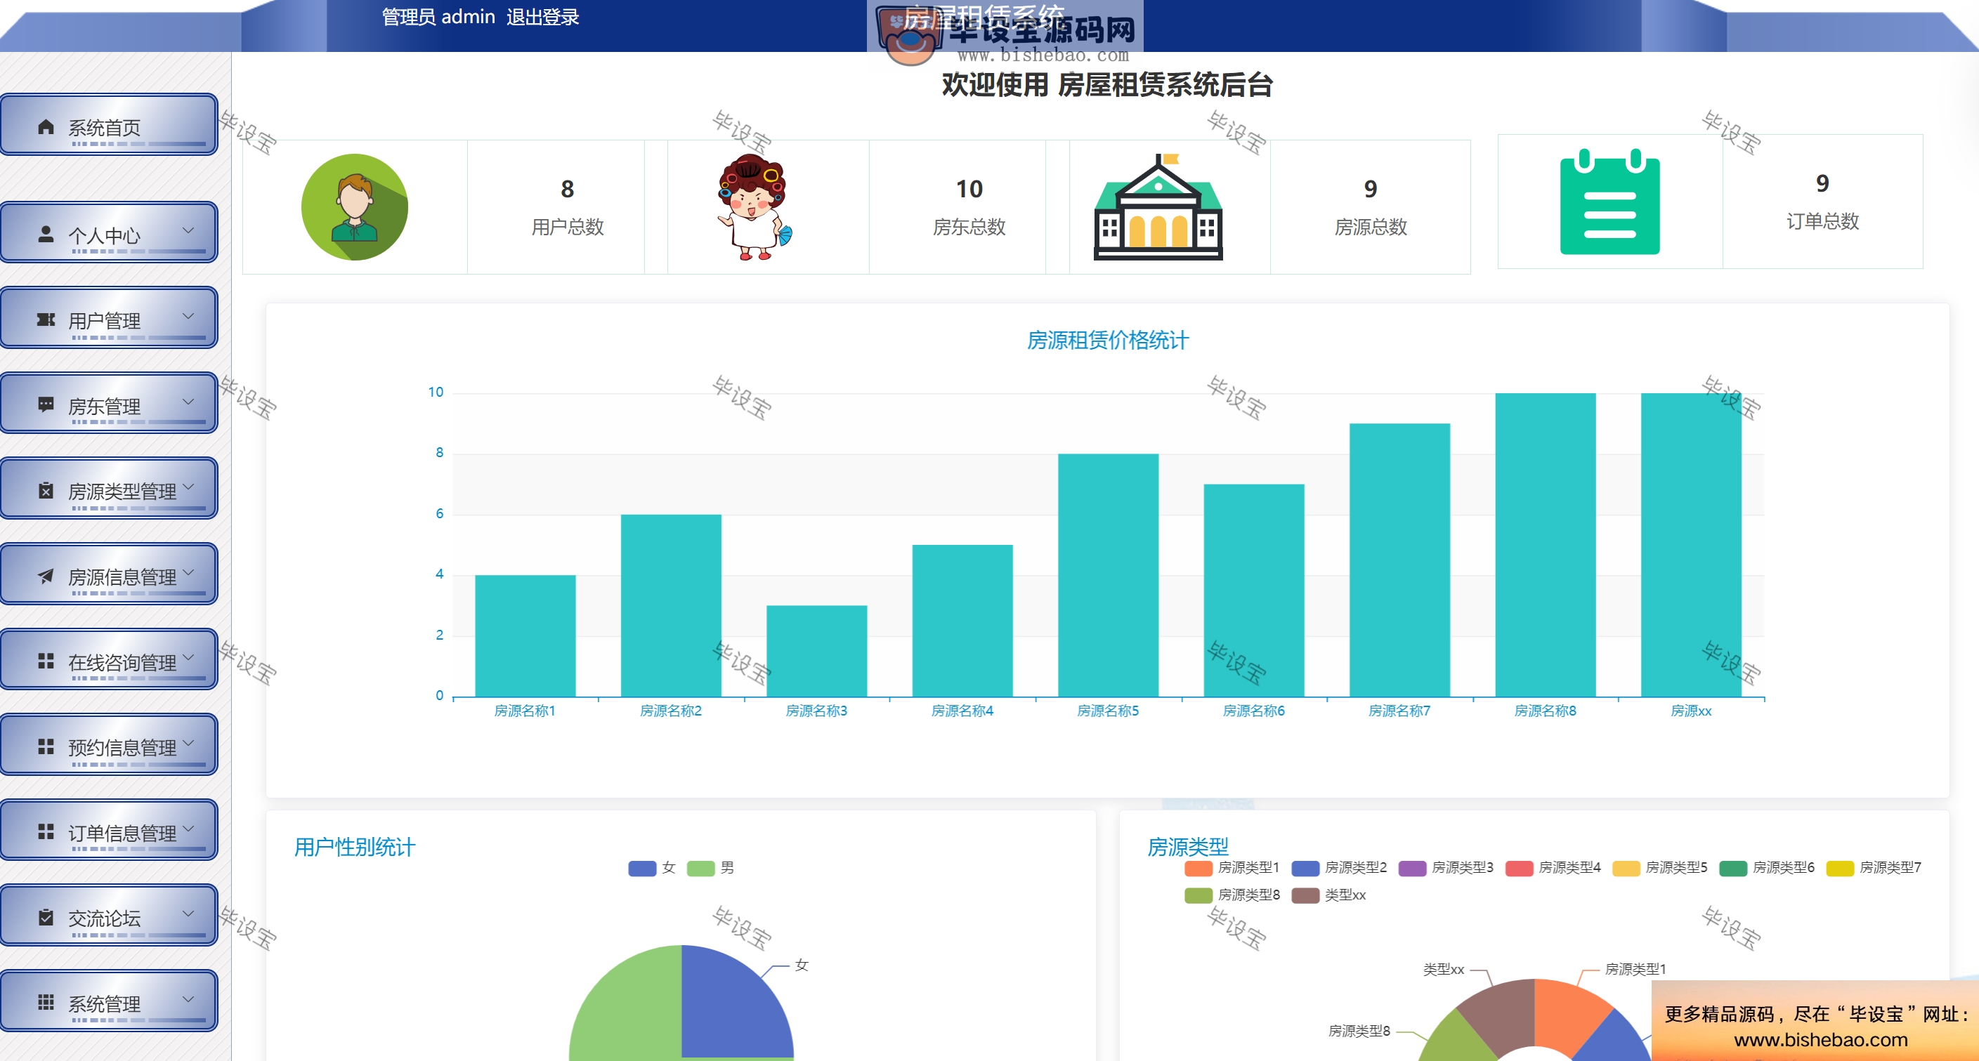Expand the 在线咨询管理 chevron
Image resolution: width=1979 pixels, height=1061 pixels.
tap(188, 658)
